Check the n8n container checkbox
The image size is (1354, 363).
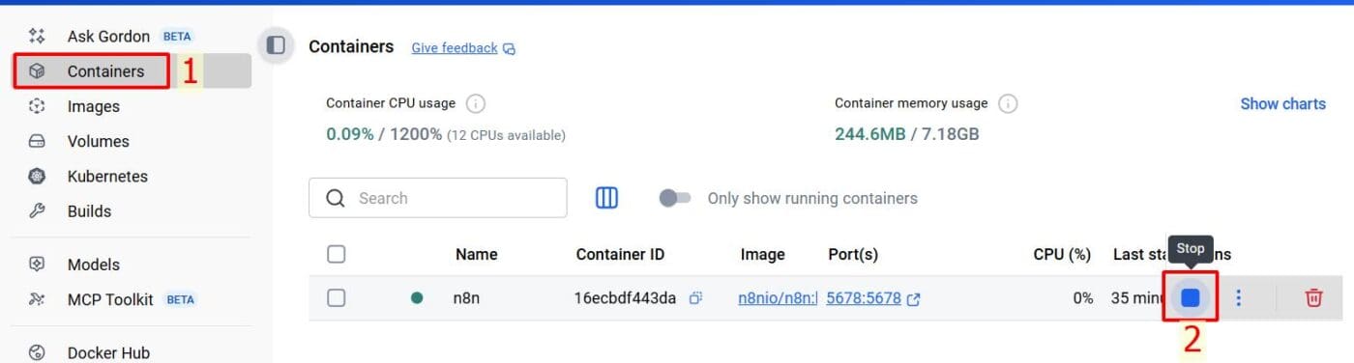[337, 298]
